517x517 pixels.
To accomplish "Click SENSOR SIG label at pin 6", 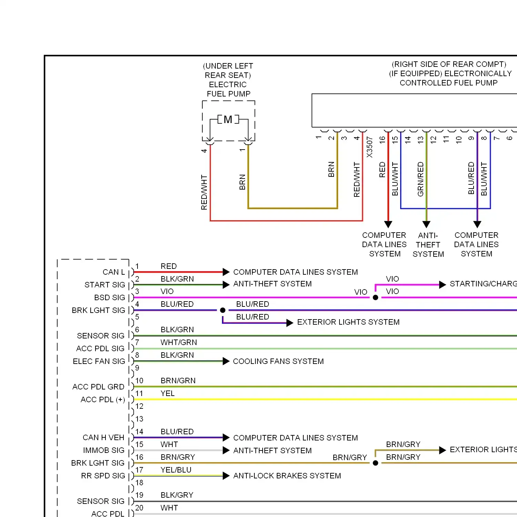I will point(101,336).
